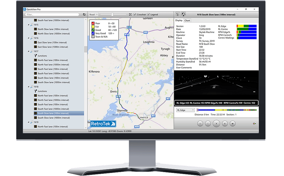Select N17 Junctions item
The width and height of the screenshot is (284, 176).
pos(42,56)
